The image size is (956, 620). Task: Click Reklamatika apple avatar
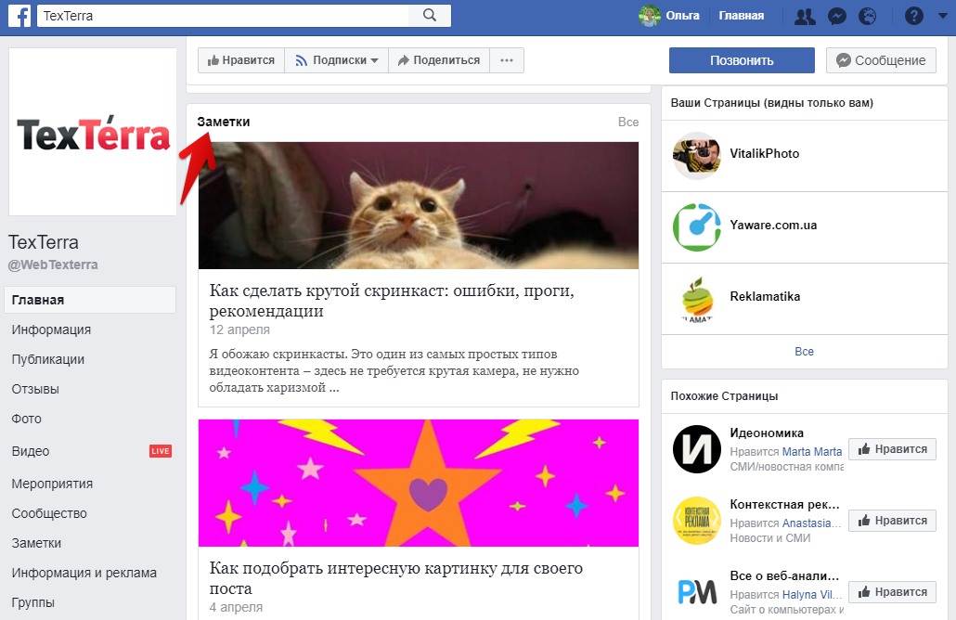tap(696, 299)
